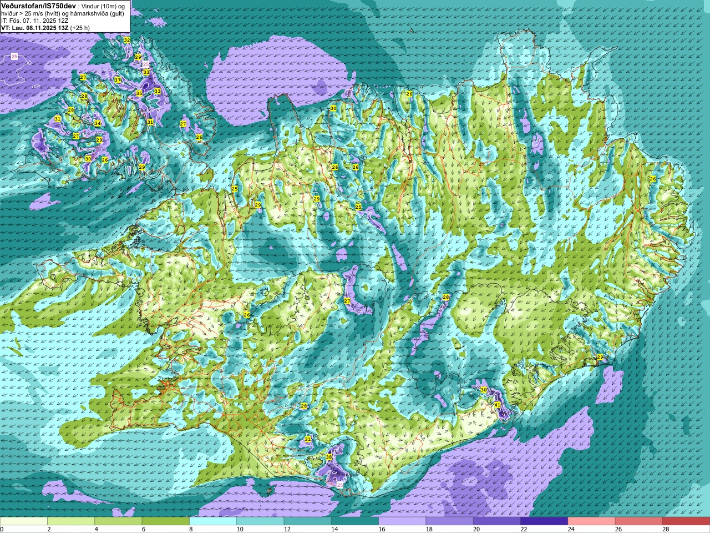The height and width of the screenshot is (533, 710).
Task: Choose the 18–20 m/s purple legend swatch
Action: click(x=449, y=521)
